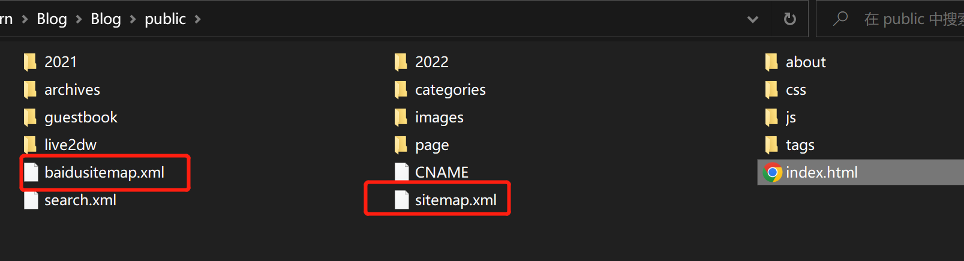
Task: Select the sitemap.xml file icon
Action: pyautogui.click(x=402, y=200)
